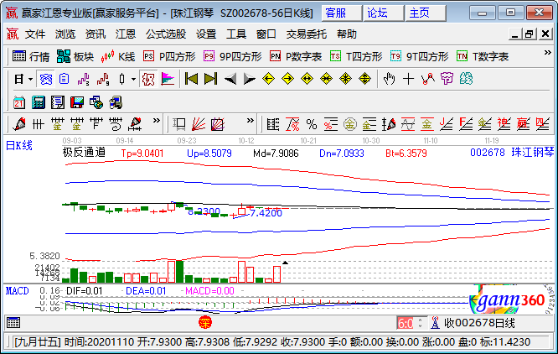The image size is (558, 354).
Task: Click the 客服 button in title bar
Action: click(342, 13)
